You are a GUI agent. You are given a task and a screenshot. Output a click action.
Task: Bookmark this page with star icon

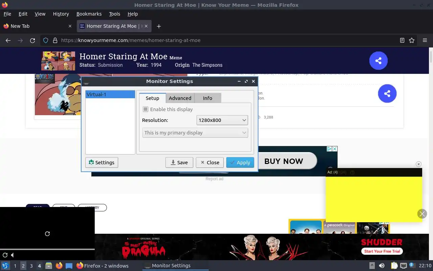pos(412,40)
